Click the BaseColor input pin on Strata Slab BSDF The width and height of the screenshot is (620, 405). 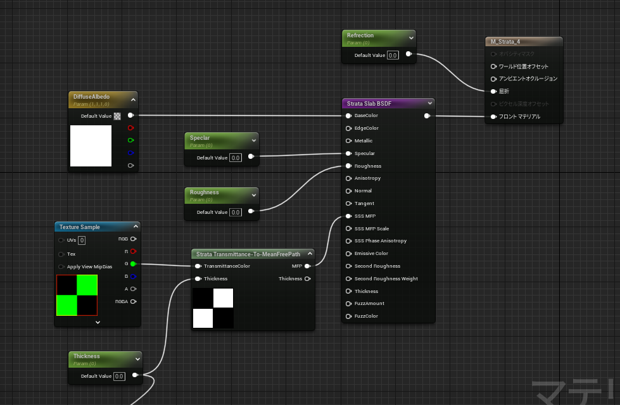348,116
